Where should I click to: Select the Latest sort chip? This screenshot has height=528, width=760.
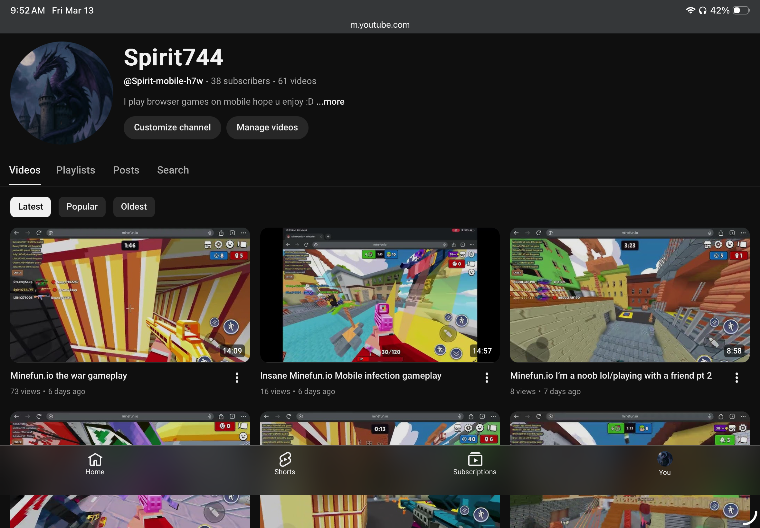point(31,207)
